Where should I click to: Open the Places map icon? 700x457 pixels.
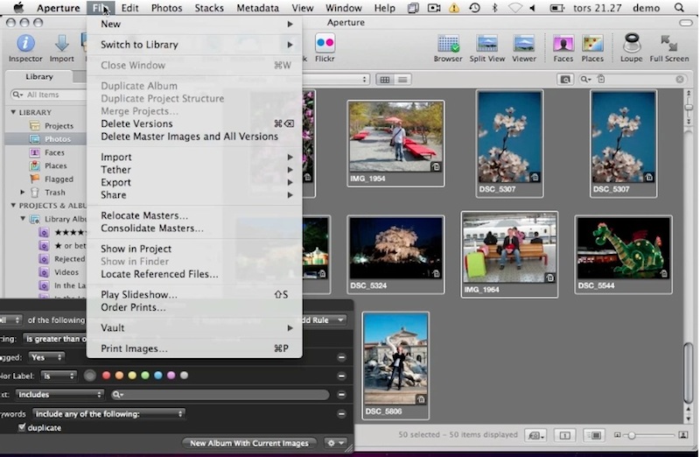592,44
